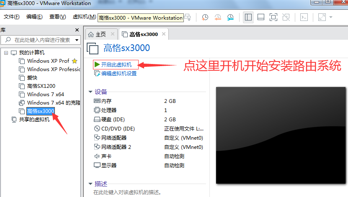Click the 处理器 processor device row
This screenshot has width=348, height=197.
[x=148, y=110]
